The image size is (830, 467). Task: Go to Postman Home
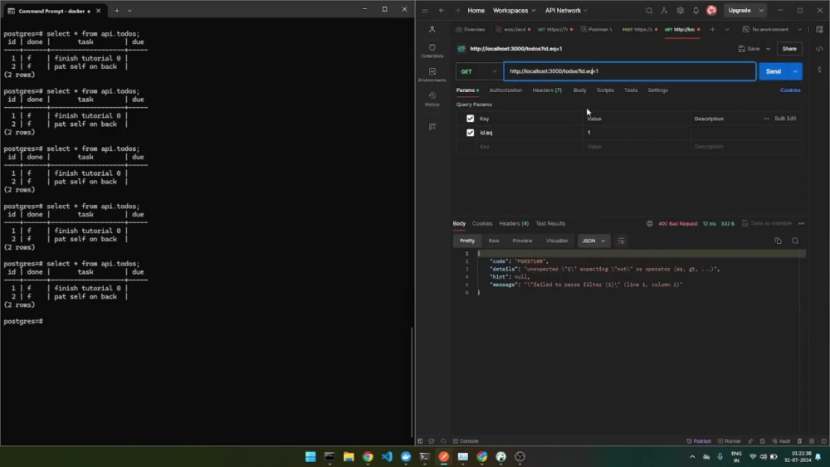476,11
